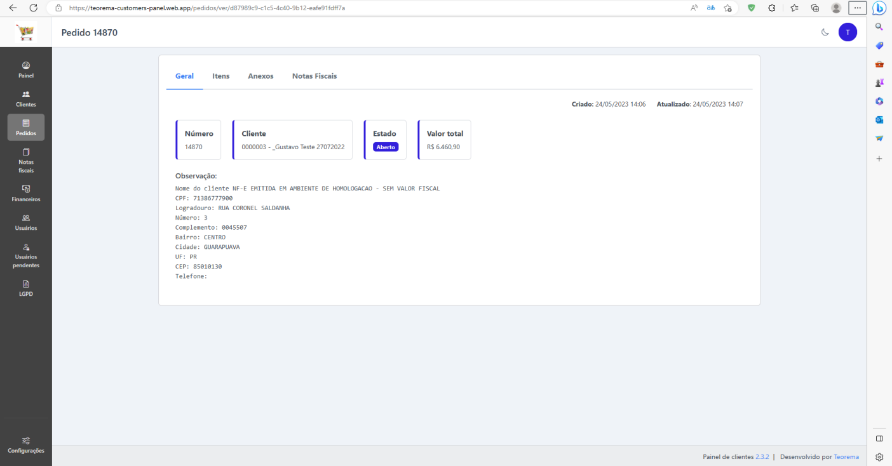Click the version 2.3.2 link

click(762, 456)
